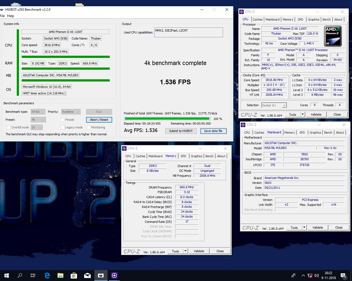Screen dimensions: 352x281
Task: Click the Abort / Reset button
Action: 99,120
